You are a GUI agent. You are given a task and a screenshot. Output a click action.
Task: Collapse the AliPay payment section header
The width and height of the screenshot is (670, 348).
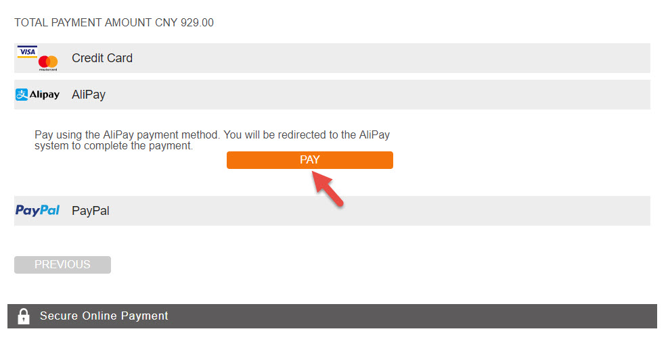(332, 95)
